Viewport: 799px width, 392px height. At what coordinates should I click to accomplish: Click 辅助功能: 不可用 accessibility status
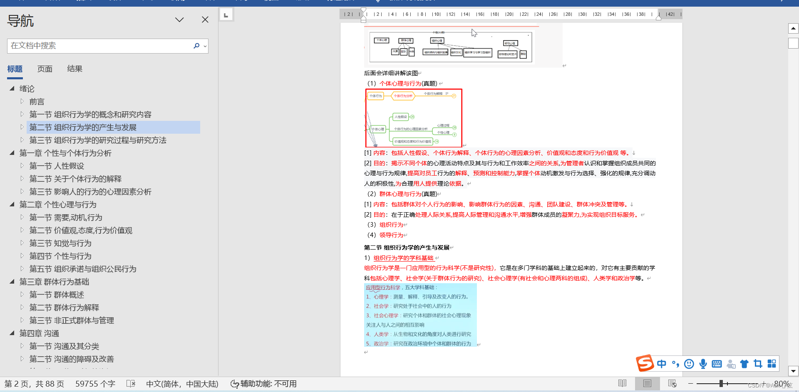264,384
